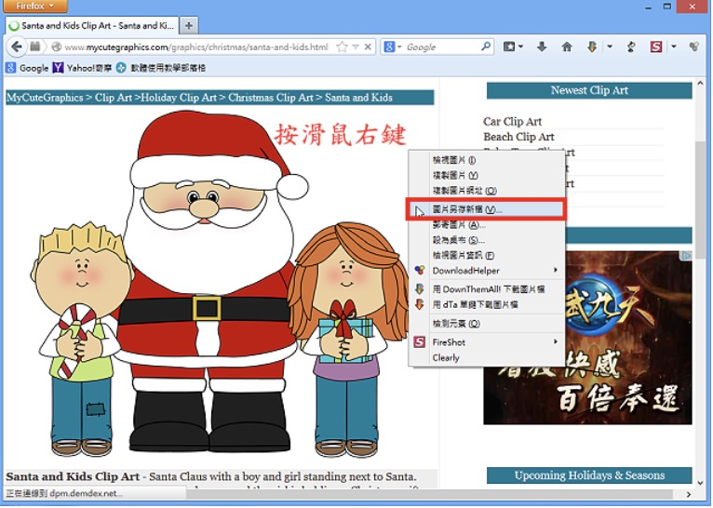Screen dimensions: 713x508
Task: Select 複製圖片網址 (O) menu entry
Action: click(487, 191)
